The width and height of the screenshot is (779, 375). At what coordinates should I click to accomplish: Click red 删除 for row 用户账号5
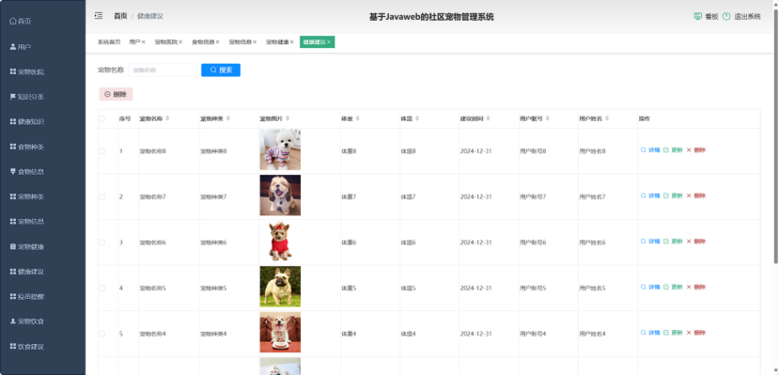[696, 287]
